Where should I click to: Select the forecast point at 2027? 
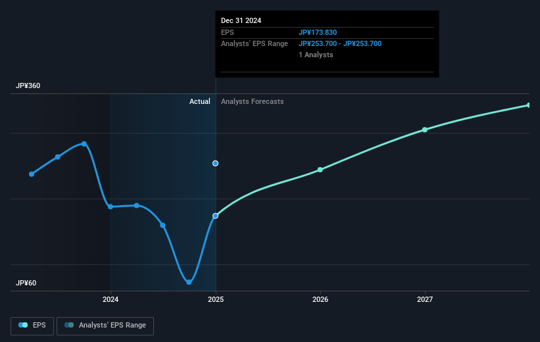tap(425, 130)
